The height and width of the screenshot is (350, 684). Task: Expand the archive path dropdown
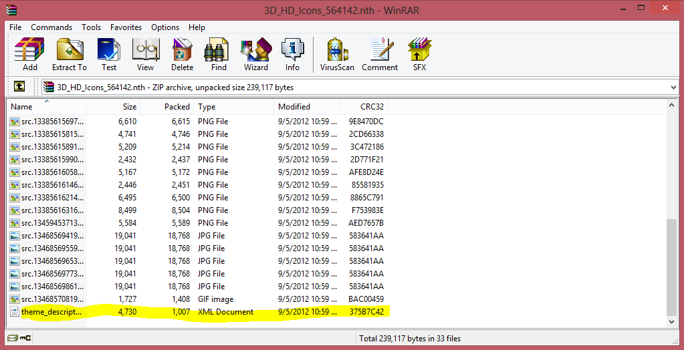(x=673, y=87)
